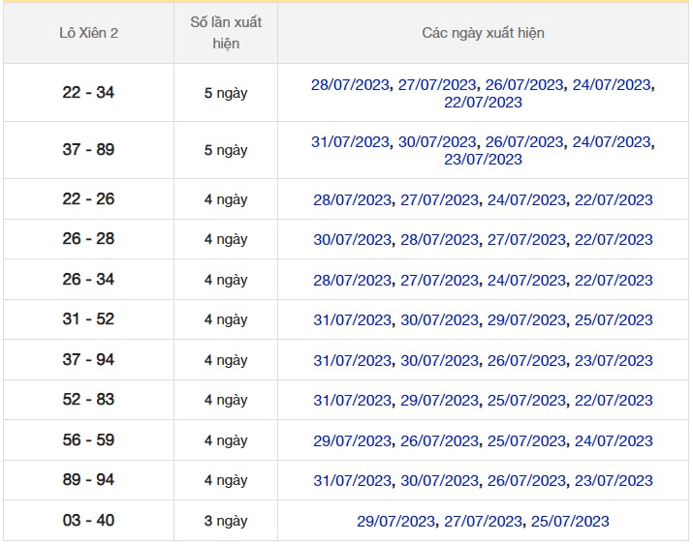Screen dimensions: 693x544
Task: Select the 23/07/2023 date in row 37 - 89
Action: pos(483,160)
